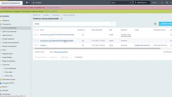Open the 'Действия' dropdown
Image resolution: width=172 pixels, height=97 pixels.
tap(66, 57)
